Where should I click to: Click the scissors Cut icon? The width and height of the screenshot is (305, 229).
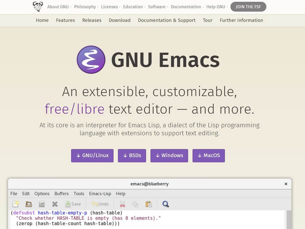[x=122, y=204]
